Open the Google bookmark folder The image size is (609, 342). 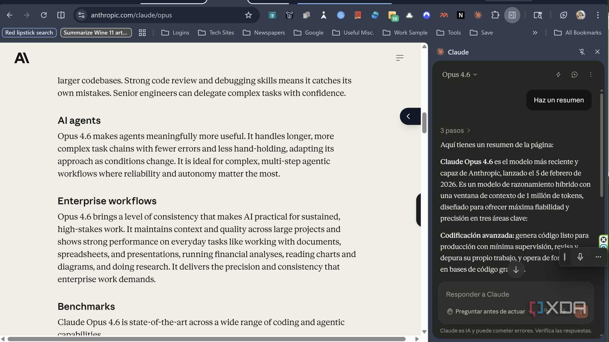309,32
